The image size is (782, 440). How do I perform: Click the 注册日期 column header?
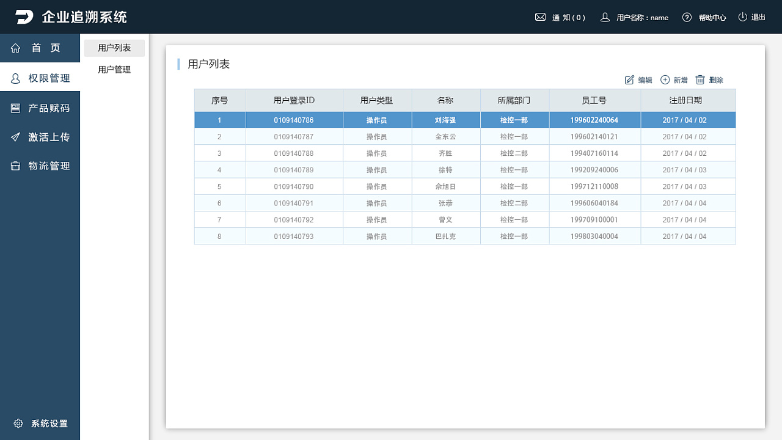click(x=688, y=100)
